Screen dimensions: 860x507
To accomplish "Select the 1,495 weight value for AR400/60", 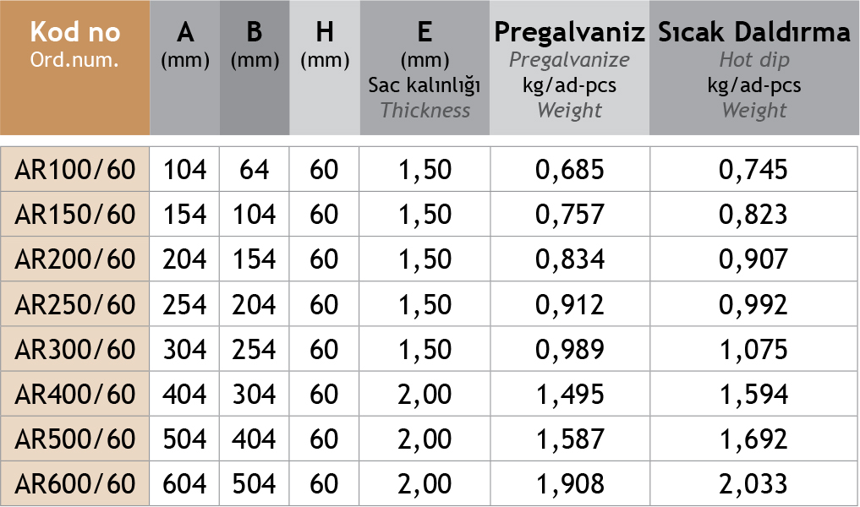I will tap(570, 394).
